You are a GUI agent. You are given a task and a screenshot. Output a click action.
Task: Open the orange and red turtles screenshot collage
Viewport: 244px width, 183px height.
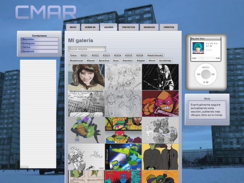(x=123, y=130)
